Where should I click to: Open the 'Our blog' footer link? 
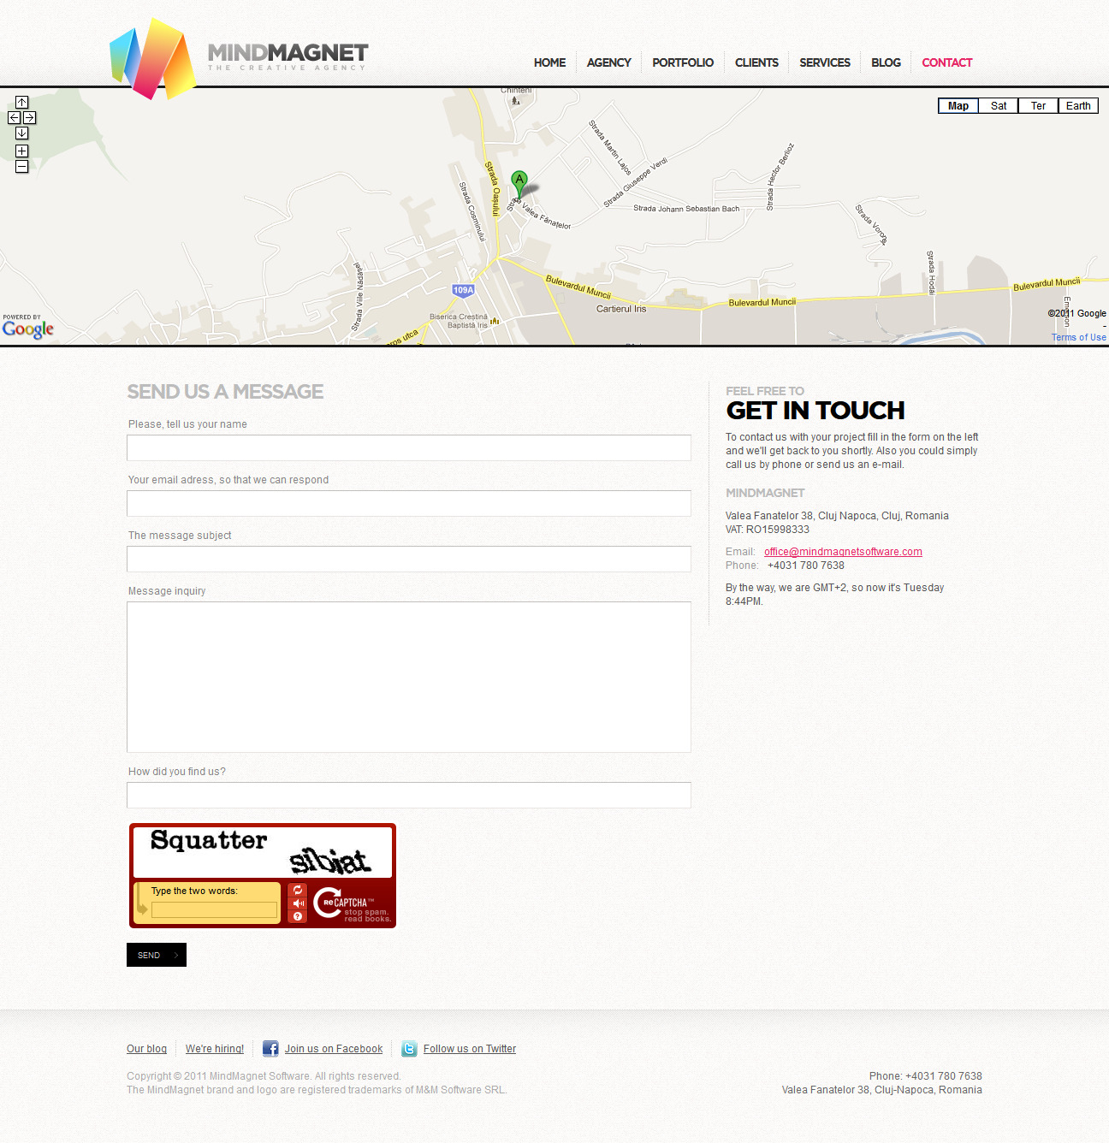point(146,1049)
